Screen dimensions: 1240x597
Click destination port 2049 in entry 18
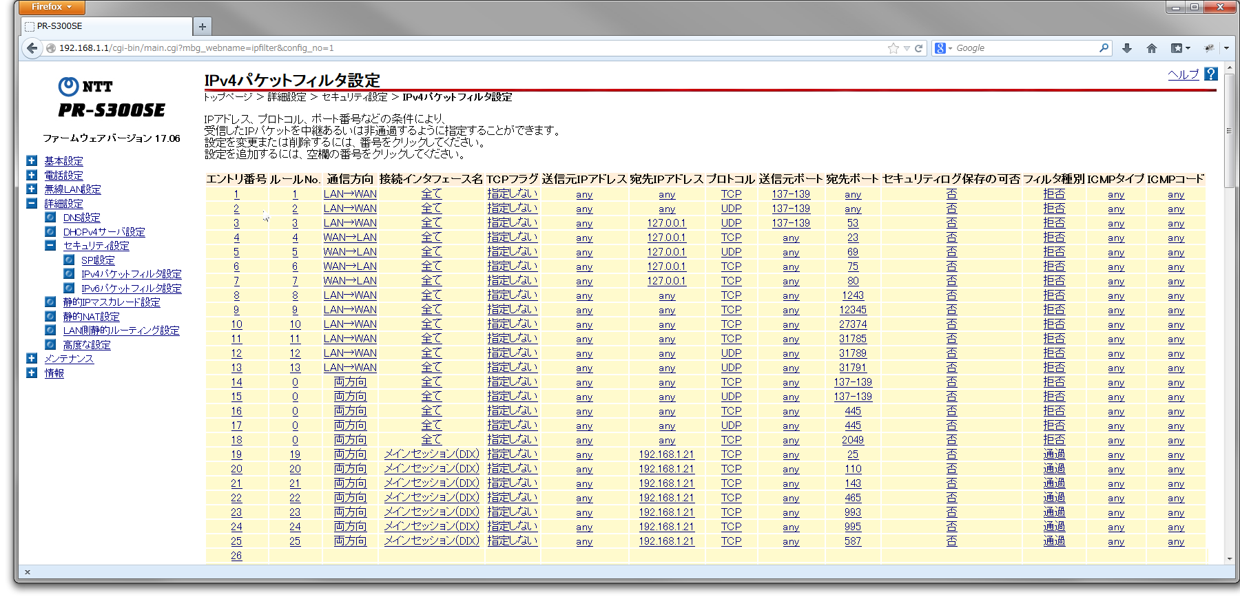tap(853, 440)
